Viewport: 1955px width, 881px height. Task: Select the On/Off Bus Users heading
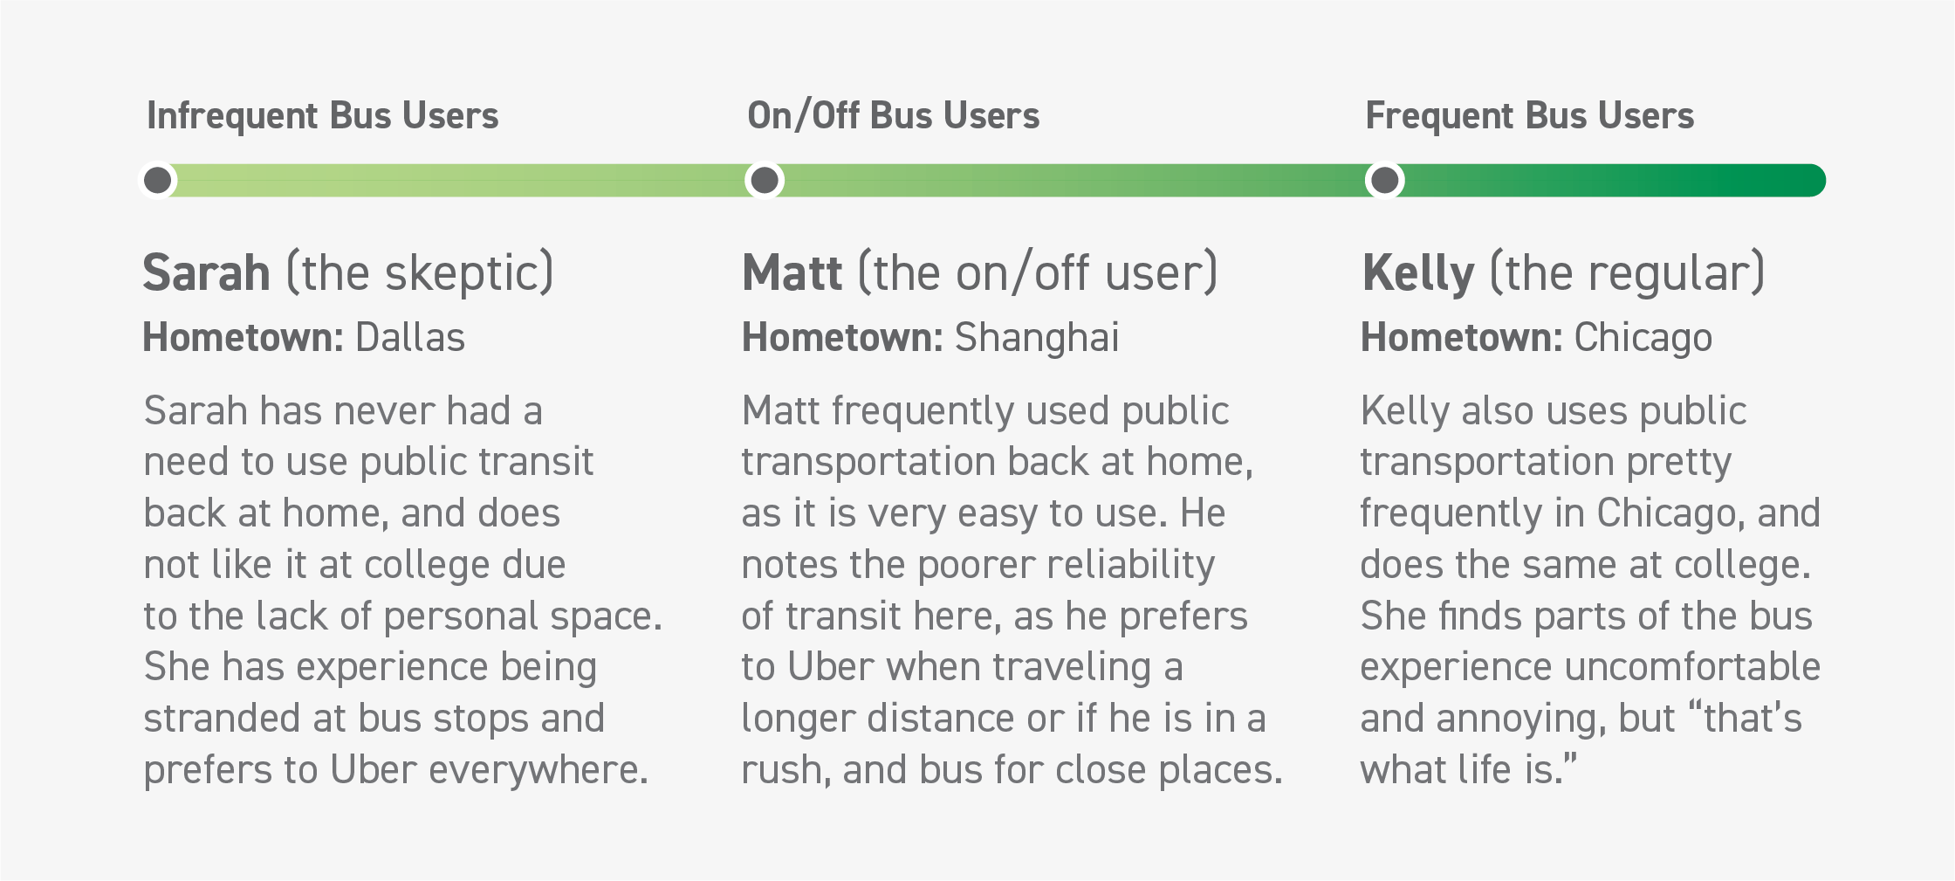[893, 115]
